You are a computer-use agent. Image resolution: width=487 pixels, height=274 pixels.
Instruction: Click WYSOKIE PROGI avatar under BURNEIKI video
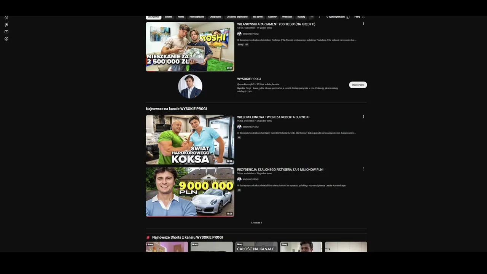pos(239,127)
